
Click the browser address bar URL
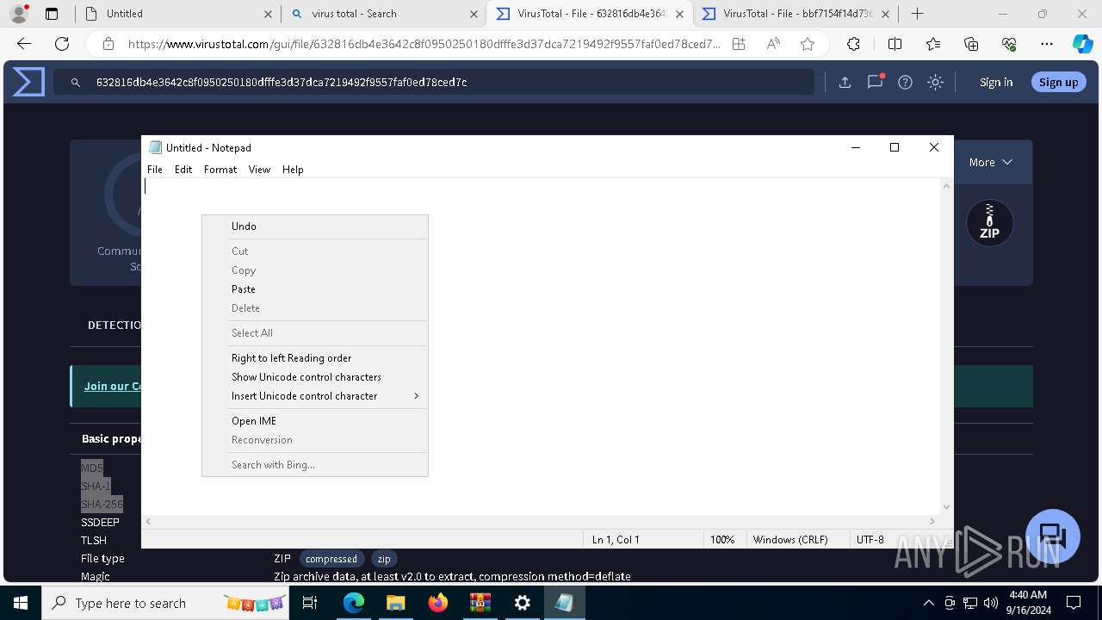click(x=424, y=44)
